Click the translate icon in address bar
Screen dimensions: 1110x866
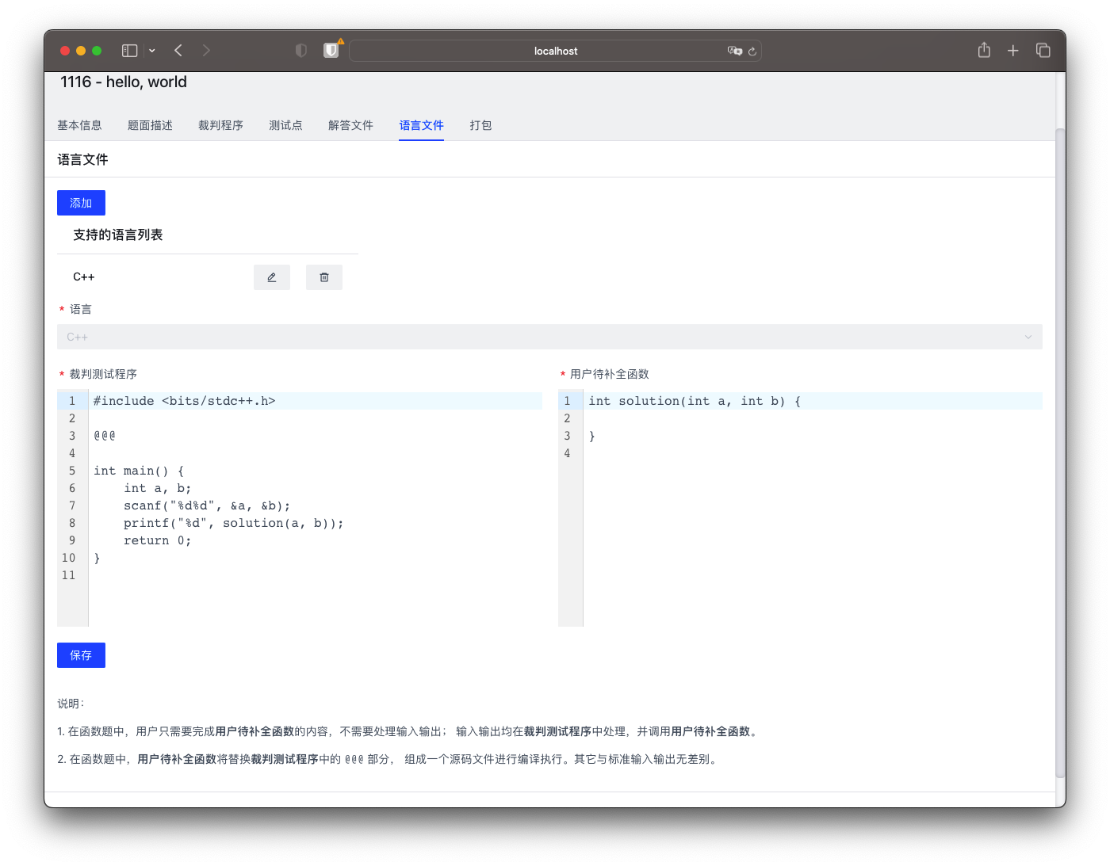coord(734,51)
